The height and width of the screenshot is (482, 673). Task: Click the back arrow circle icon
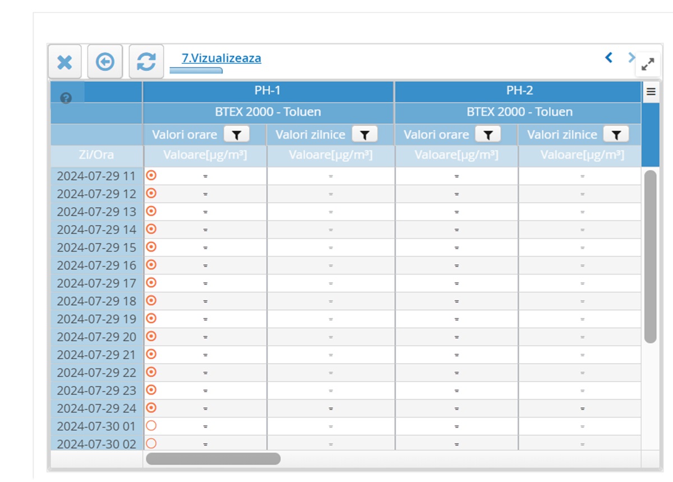click(105, 62)
